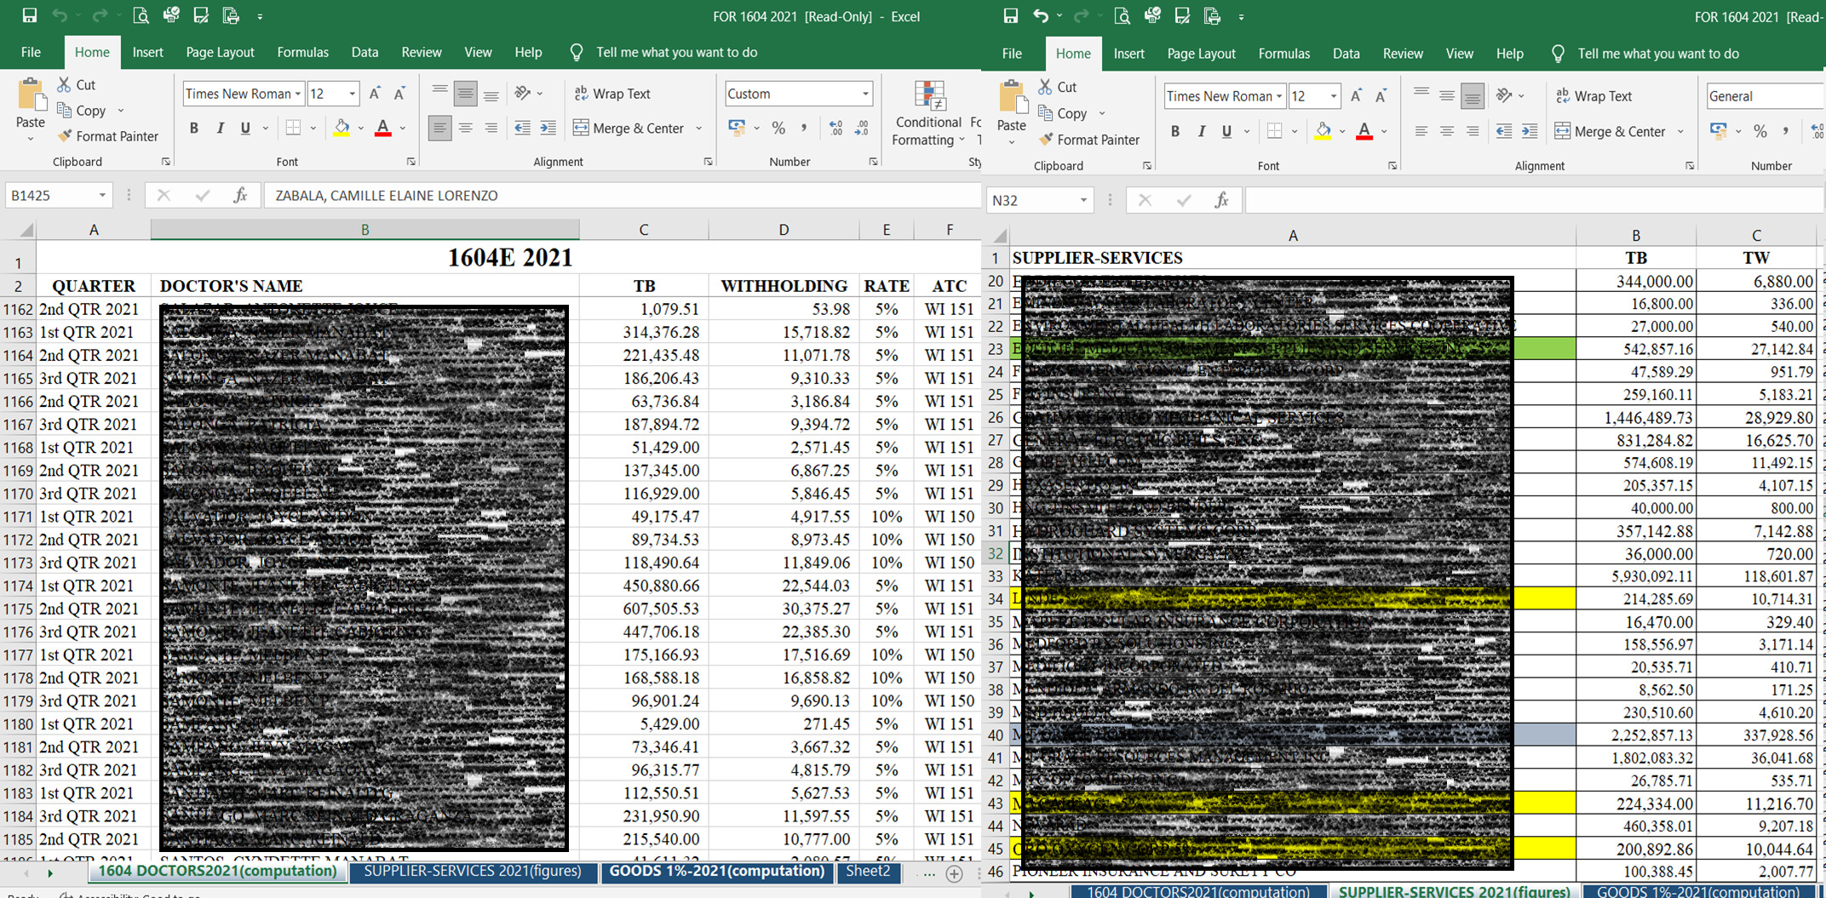Click Insert Function fx icon in right window
This screenshot has height=898, width=1826.
(x=1222, y=200)
